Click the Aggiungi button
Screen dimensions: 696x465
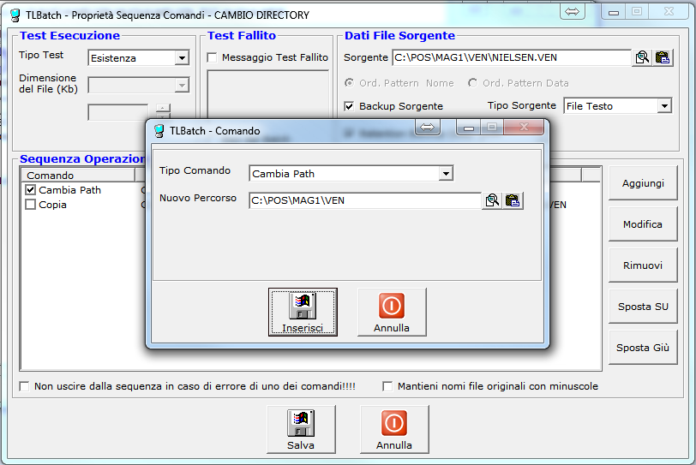(642, 183)
